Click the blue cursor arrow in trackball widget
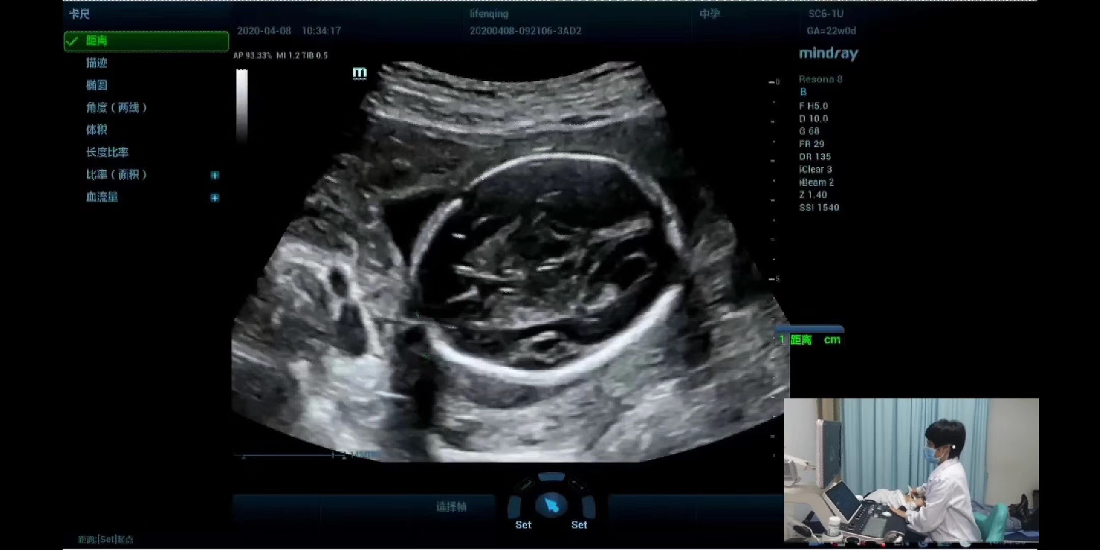Screen dimensions: 1100x550 pos(552,505)
